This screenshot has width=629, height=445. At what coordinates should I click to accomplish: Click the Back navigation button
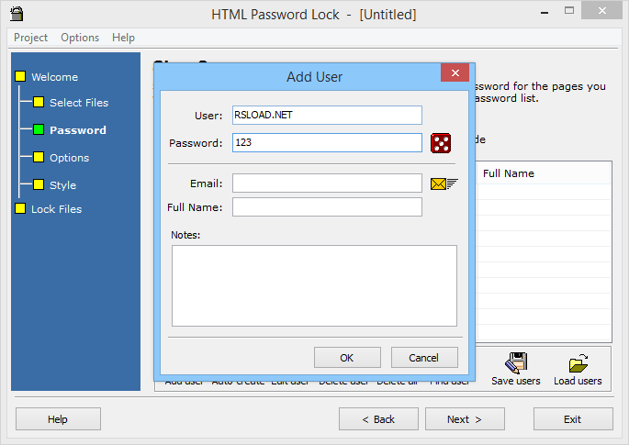coord(378,419)
